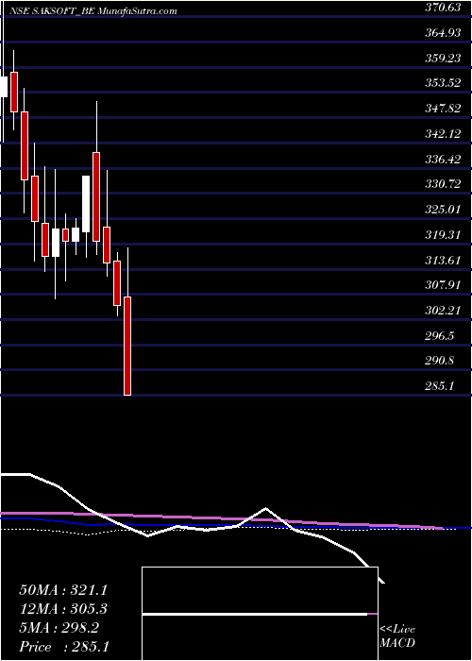This screenshot has width=472, height=661.
Task: Click the 353.52 price axis label
Action: point(443,83)
